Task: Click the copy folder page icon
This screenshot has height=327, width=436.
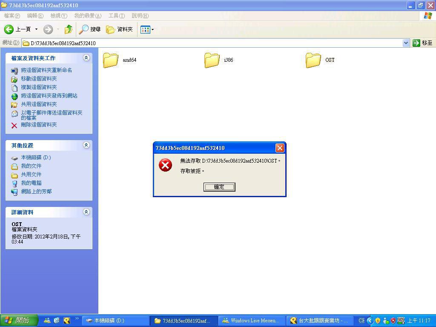Action: click(14, 88)
